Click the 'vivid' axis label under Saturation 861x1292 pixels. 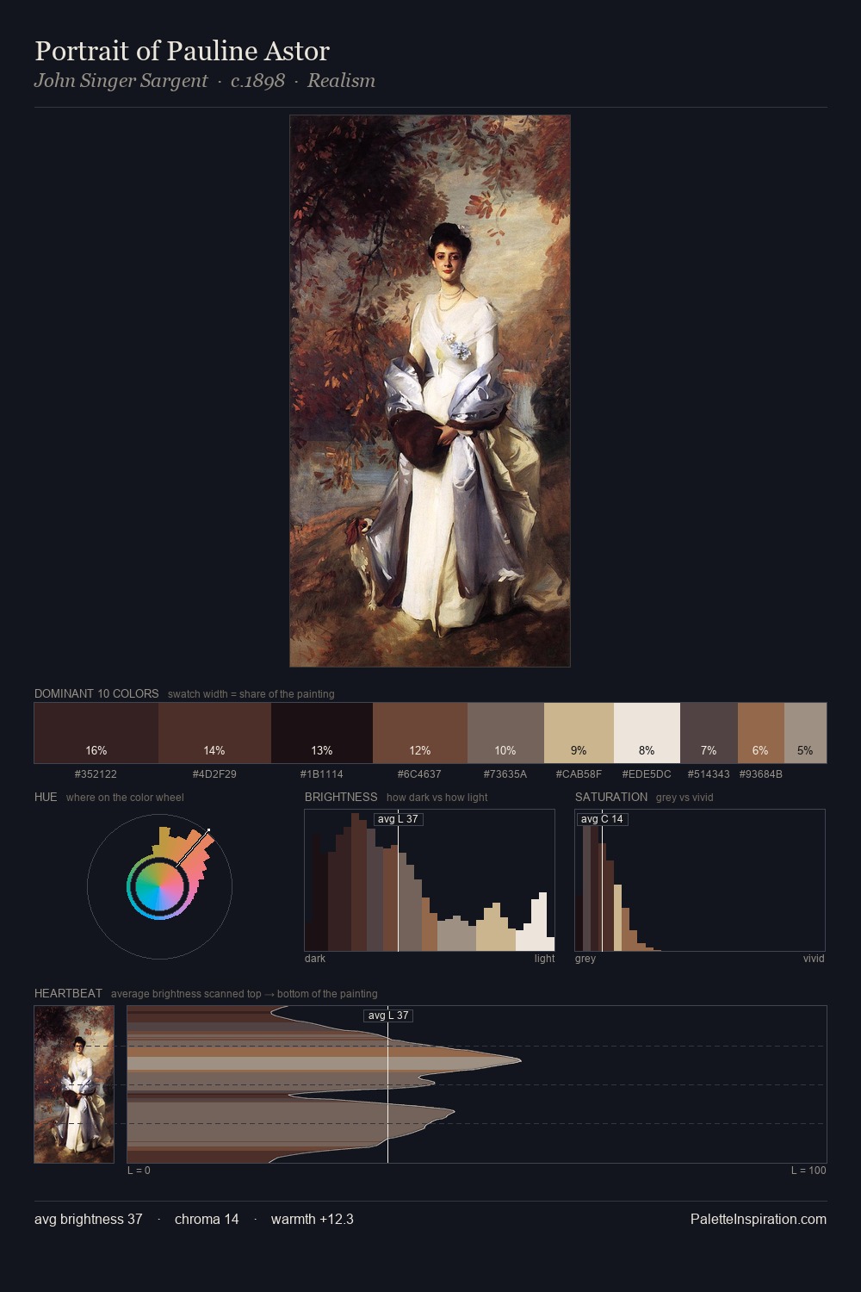[814, 959]
